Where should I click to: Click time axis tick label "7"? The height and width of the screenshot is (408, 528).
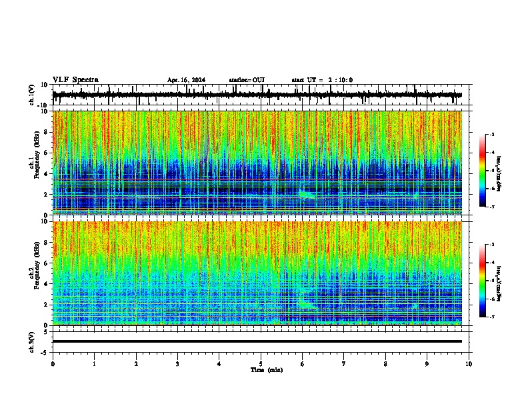click(344, 364)
